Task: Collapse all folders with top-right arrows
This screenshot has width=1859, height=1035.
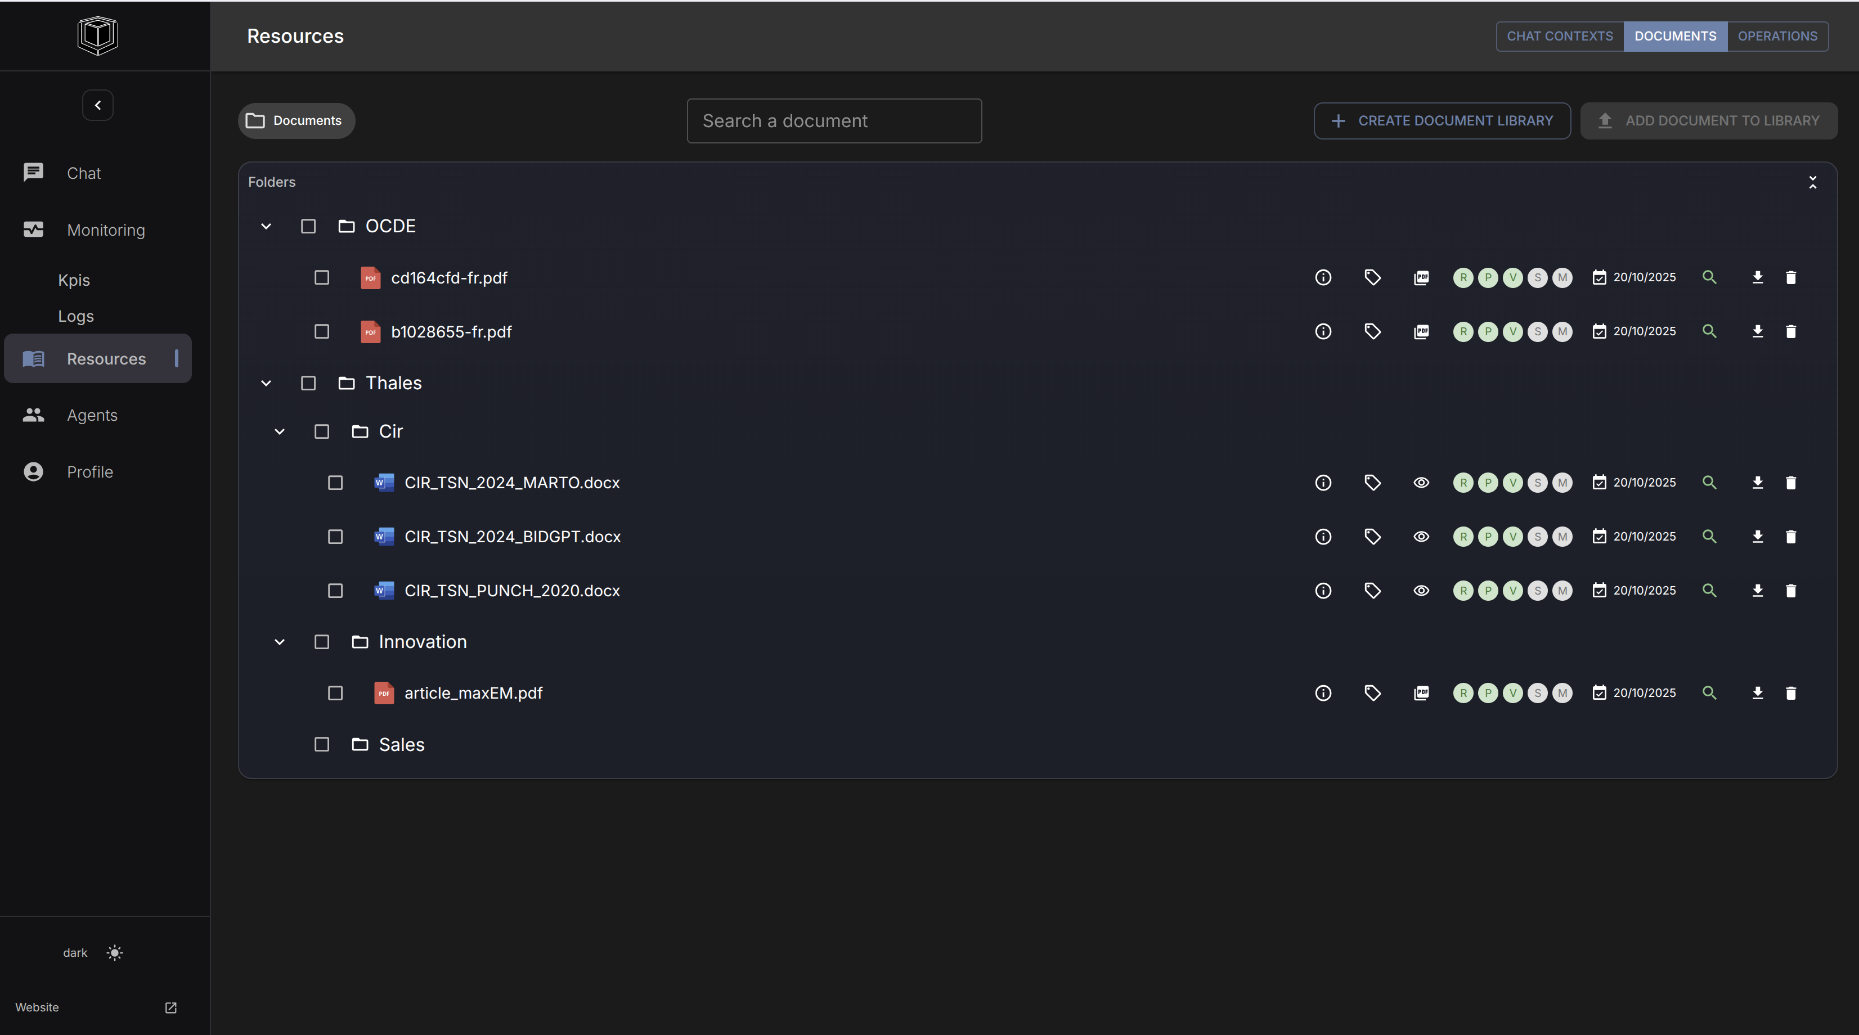Action: click(x=1812, y=182)
